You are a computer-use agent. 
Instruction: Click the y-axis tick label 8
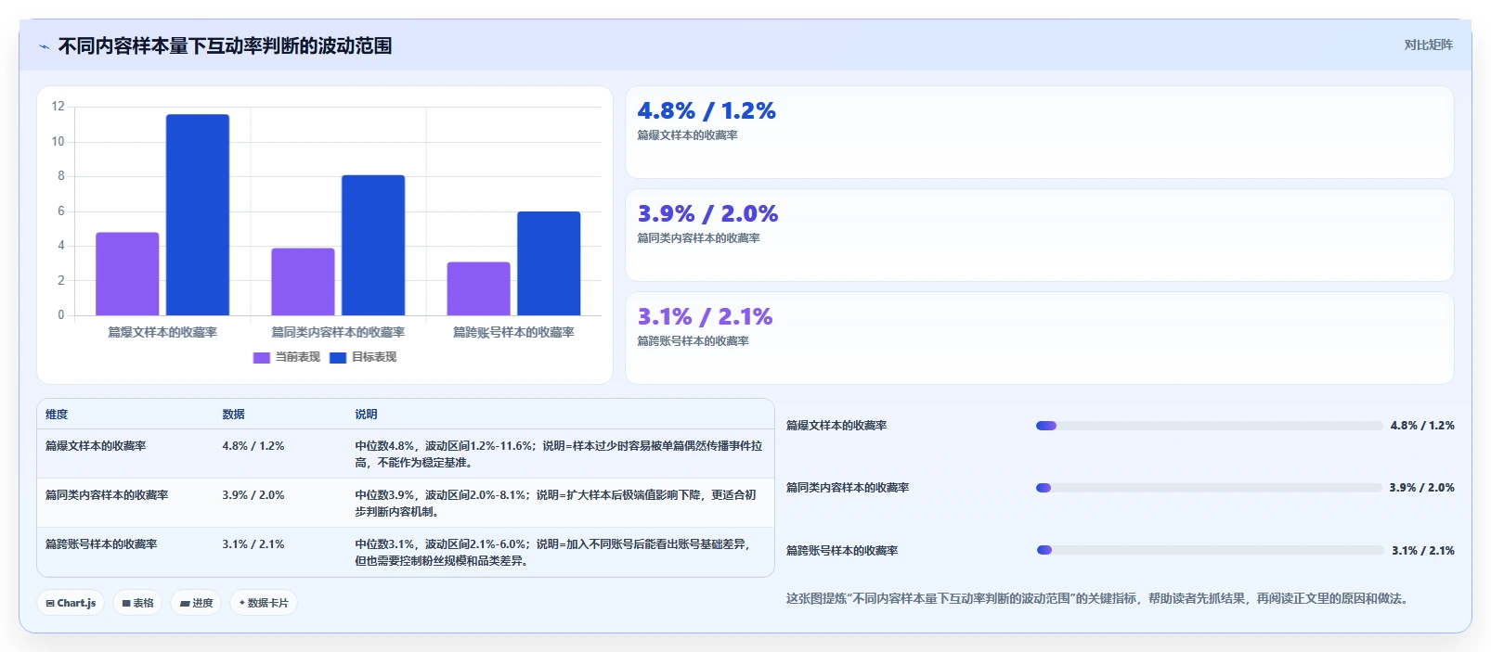click(x=61, y=176)
